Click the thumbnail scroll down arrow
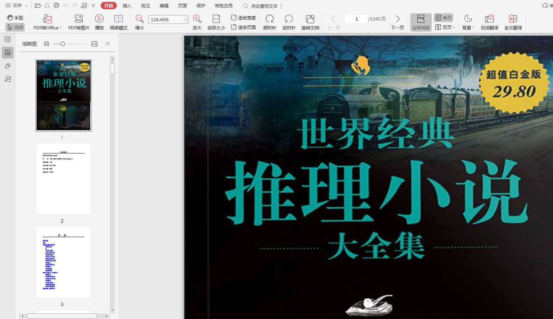 click(x=112, y=310)
